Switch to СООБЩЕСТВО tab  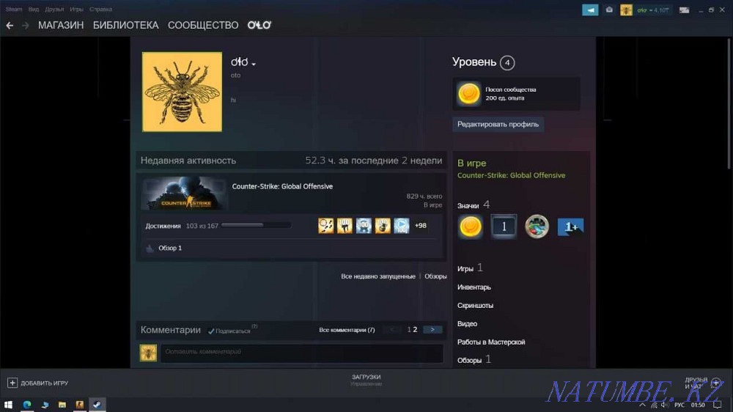click(203, 25)
